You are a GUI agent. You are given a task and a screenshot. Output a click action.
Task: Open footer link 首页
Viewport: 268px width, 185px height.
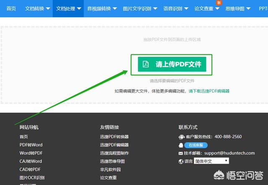click(24, 137)
